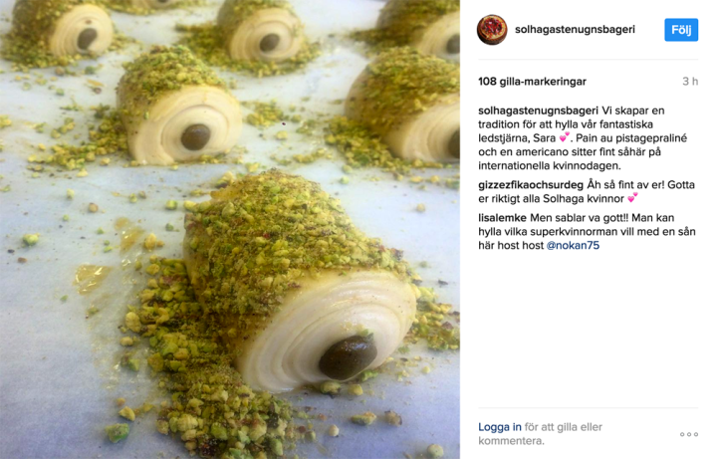Click the heart emoji in gizzezfikaochsurdeg's comment
The width and height of the screenshot is (716, 459).
[632, 198]
